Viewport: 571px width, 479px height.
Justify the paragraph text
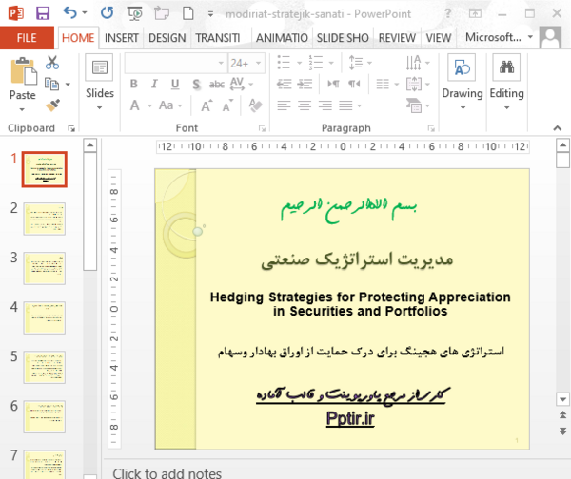point(346,105)
